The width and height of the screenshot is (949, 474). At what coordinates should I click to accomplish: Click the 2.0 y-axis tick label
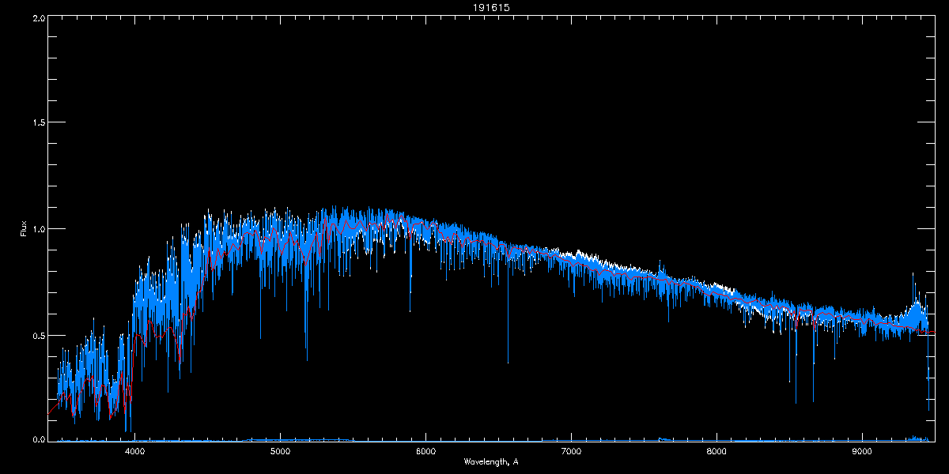coord(37,17)
